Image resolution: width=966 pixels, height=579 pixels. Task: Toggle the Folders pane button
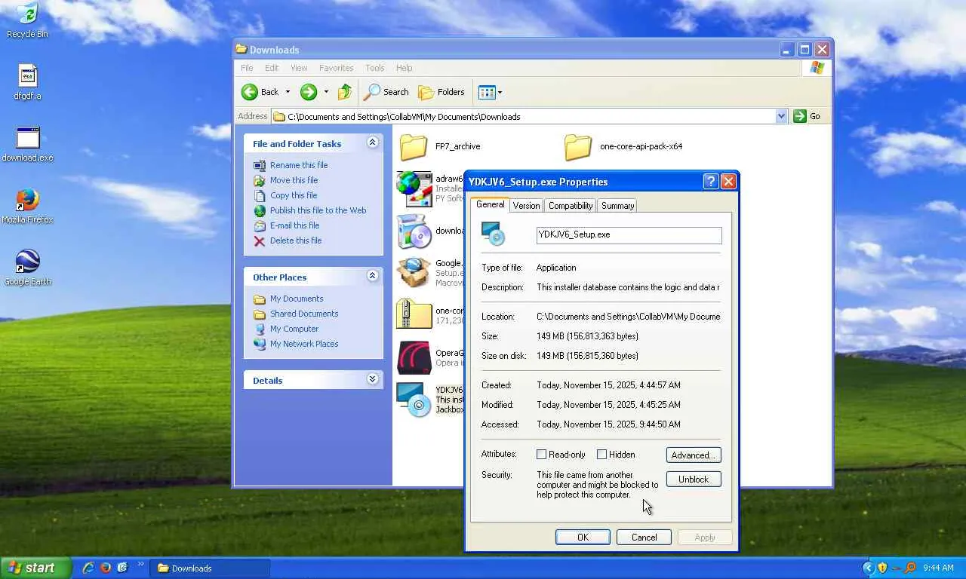coord(441,92)
